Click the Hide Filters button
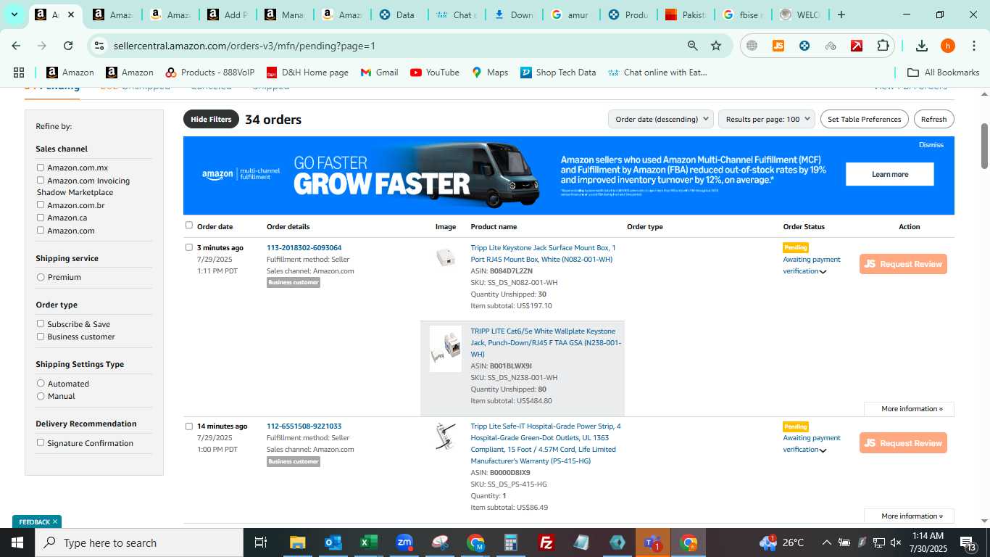The width and height of the screenshot is (990, 557). pos(211,119)
